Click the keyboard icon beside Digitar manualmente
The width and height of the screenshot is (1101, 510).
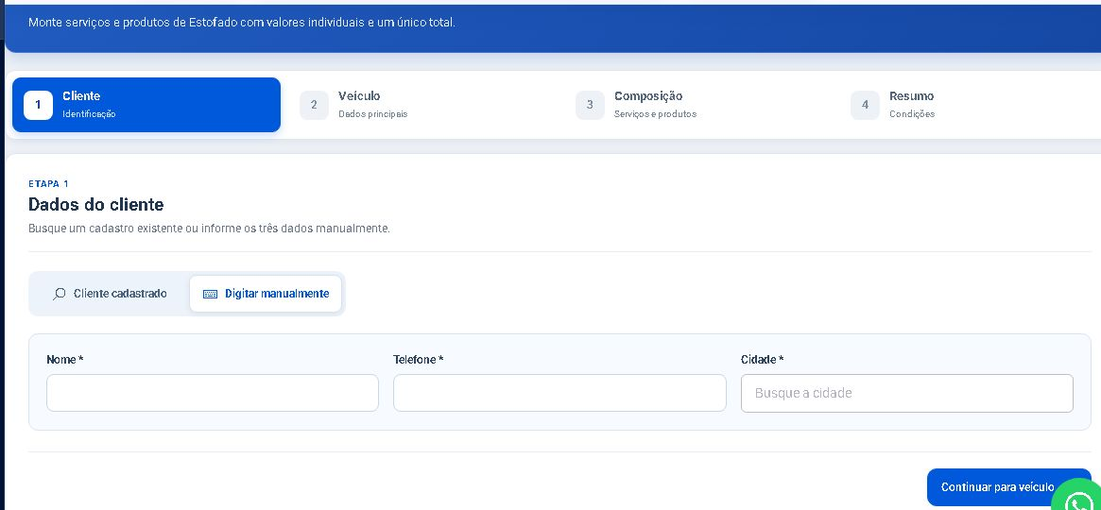click(x=210, y=294)
